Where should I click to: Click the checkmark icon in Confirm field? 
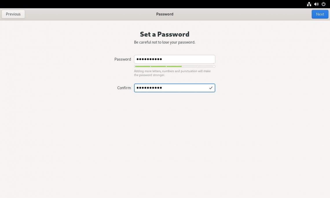pyautogui.click(x=211, y=88)
